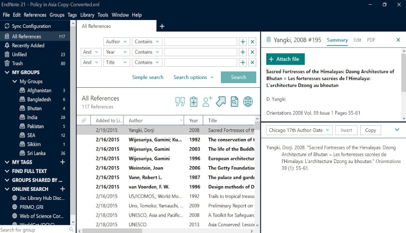Image resolution: width=406 pixels, height=233 pixels.
Task: Open the Author field dropdown
Action: pos(117,42)
